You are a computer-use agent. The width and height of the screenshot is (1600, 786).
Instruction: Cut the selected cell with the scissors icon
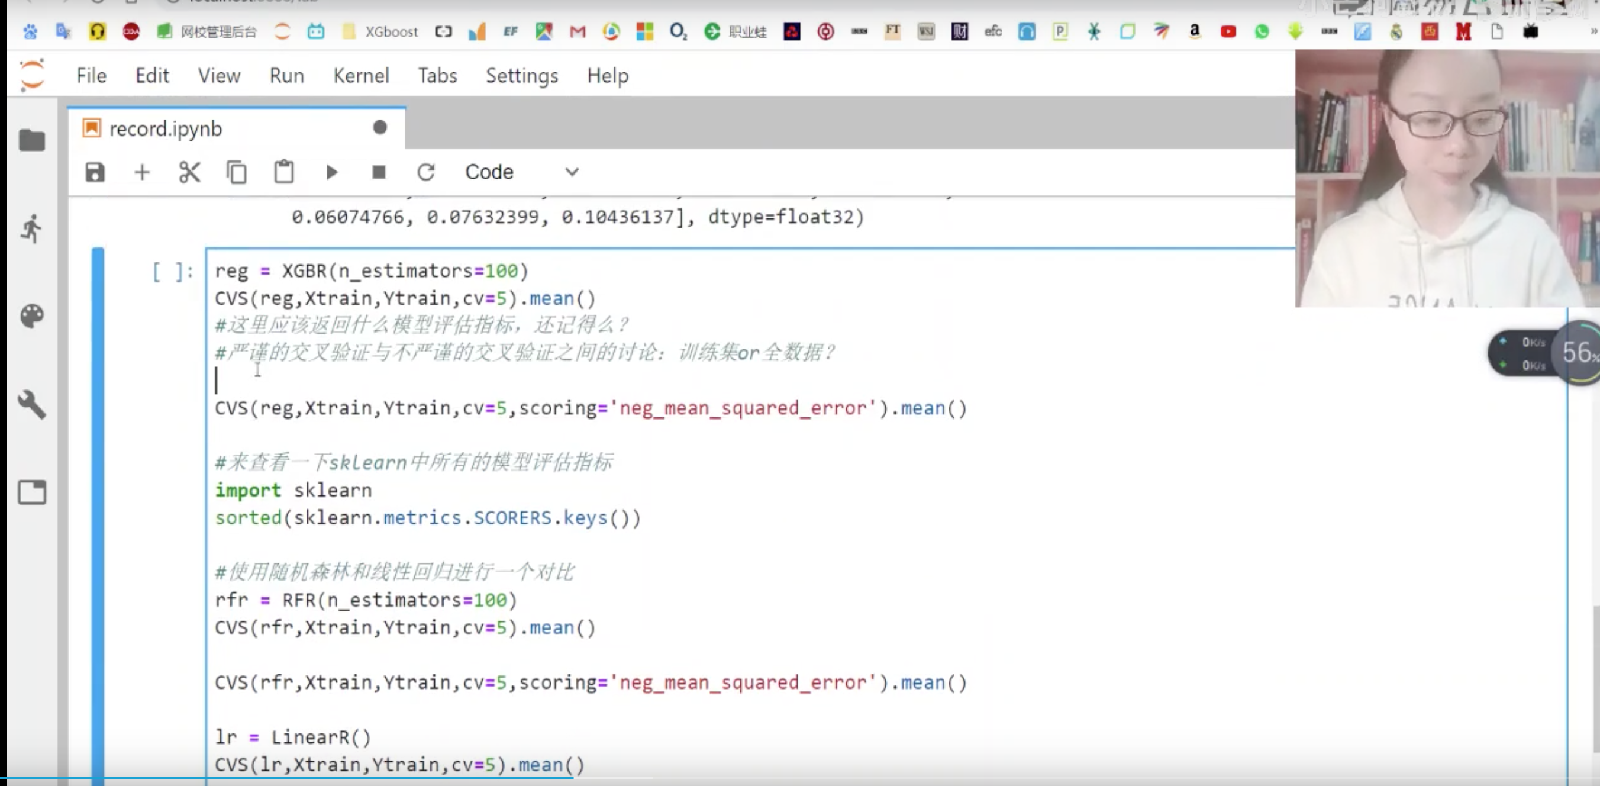(x=189, y=172)
